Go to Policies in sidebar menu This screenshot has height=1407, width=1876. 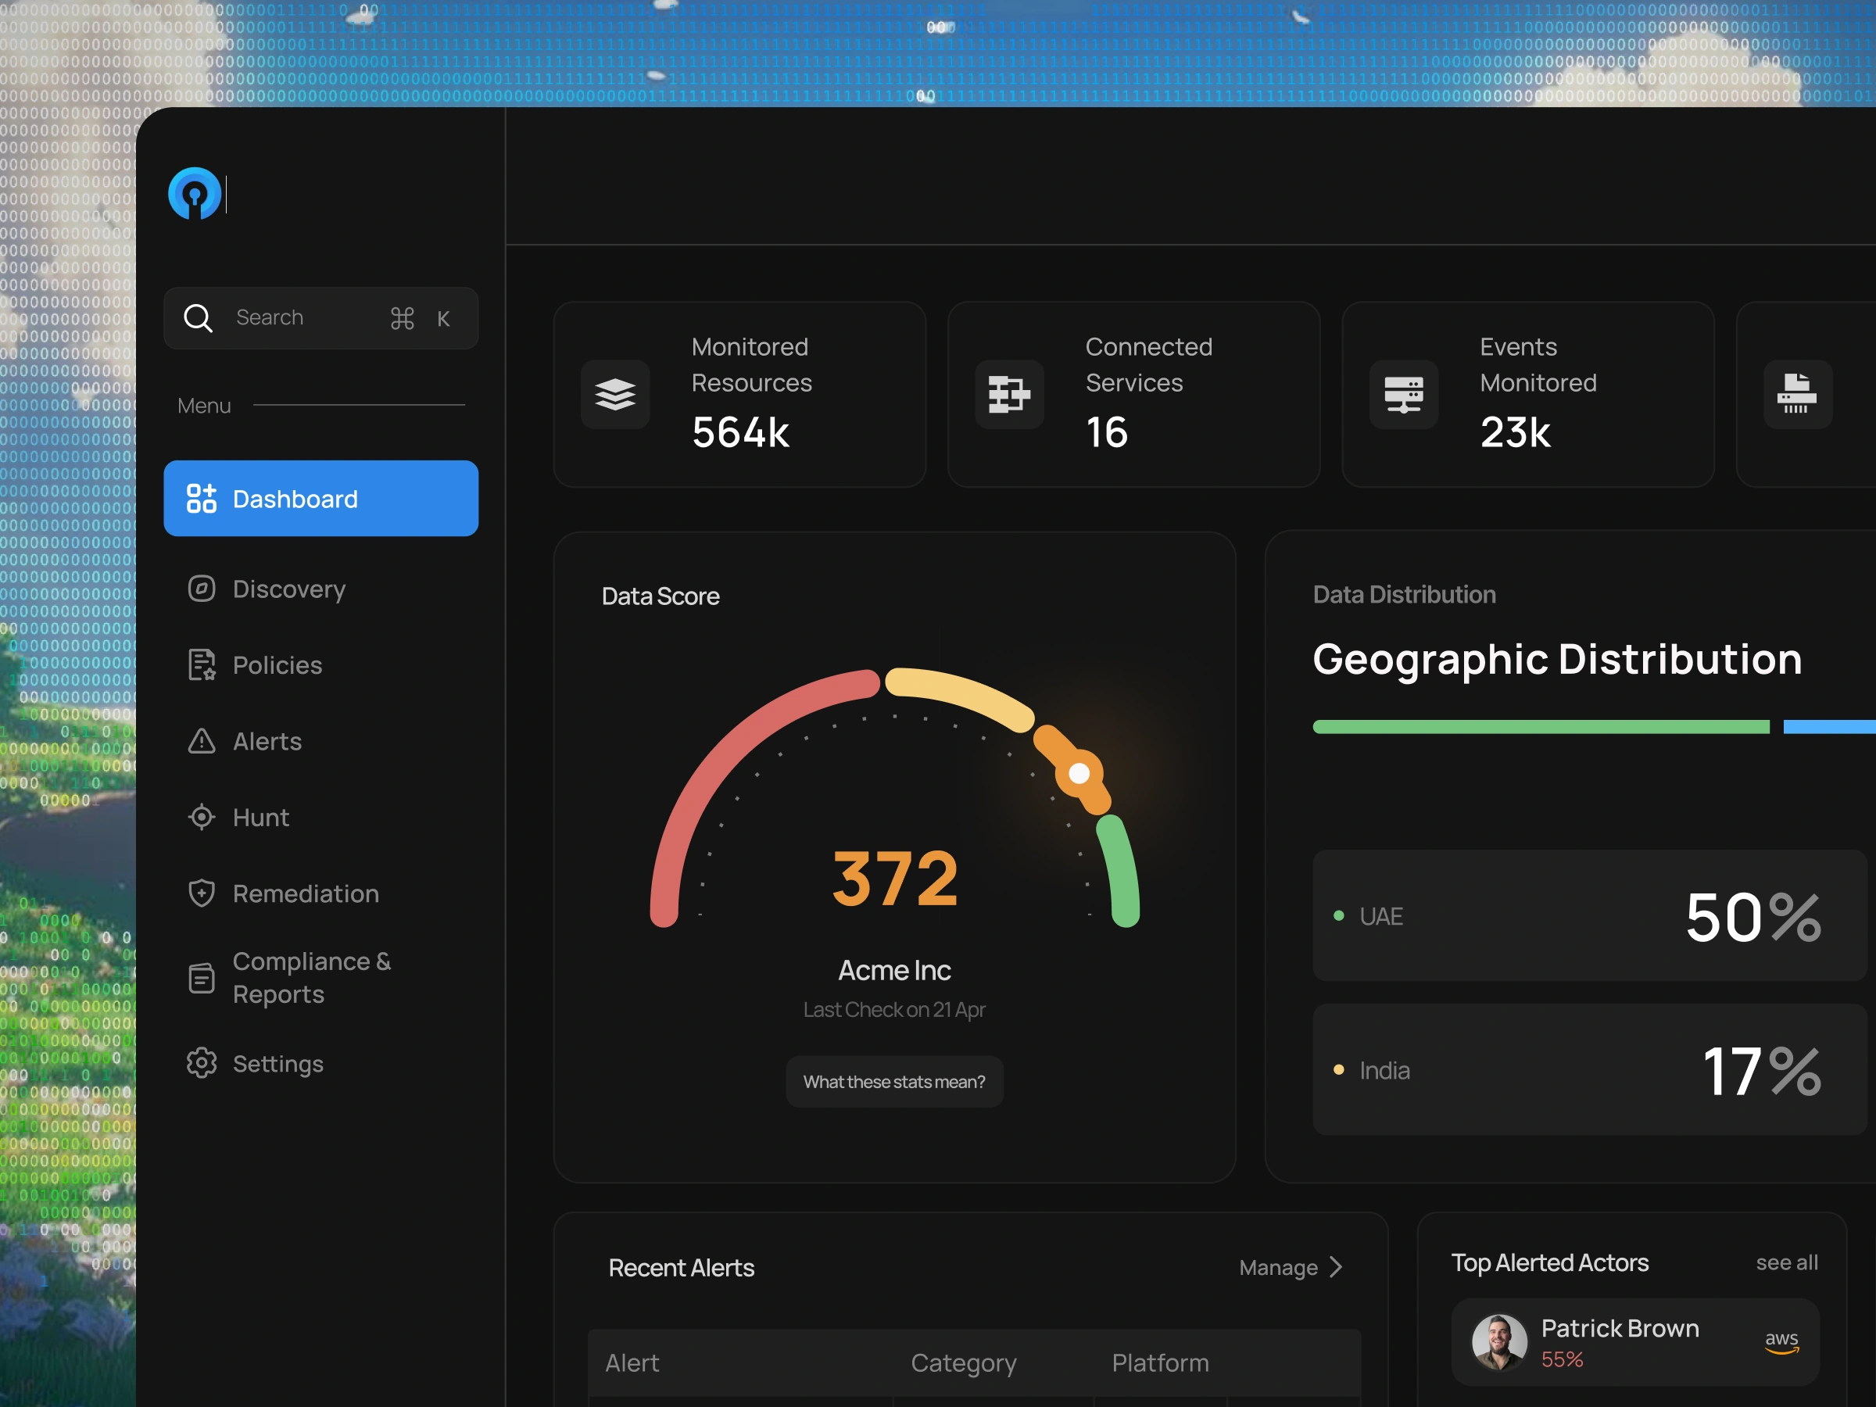coord(277,665)
